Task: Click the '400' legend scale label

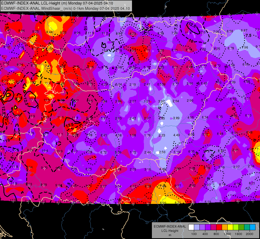Action: click(x=205, y=234)
